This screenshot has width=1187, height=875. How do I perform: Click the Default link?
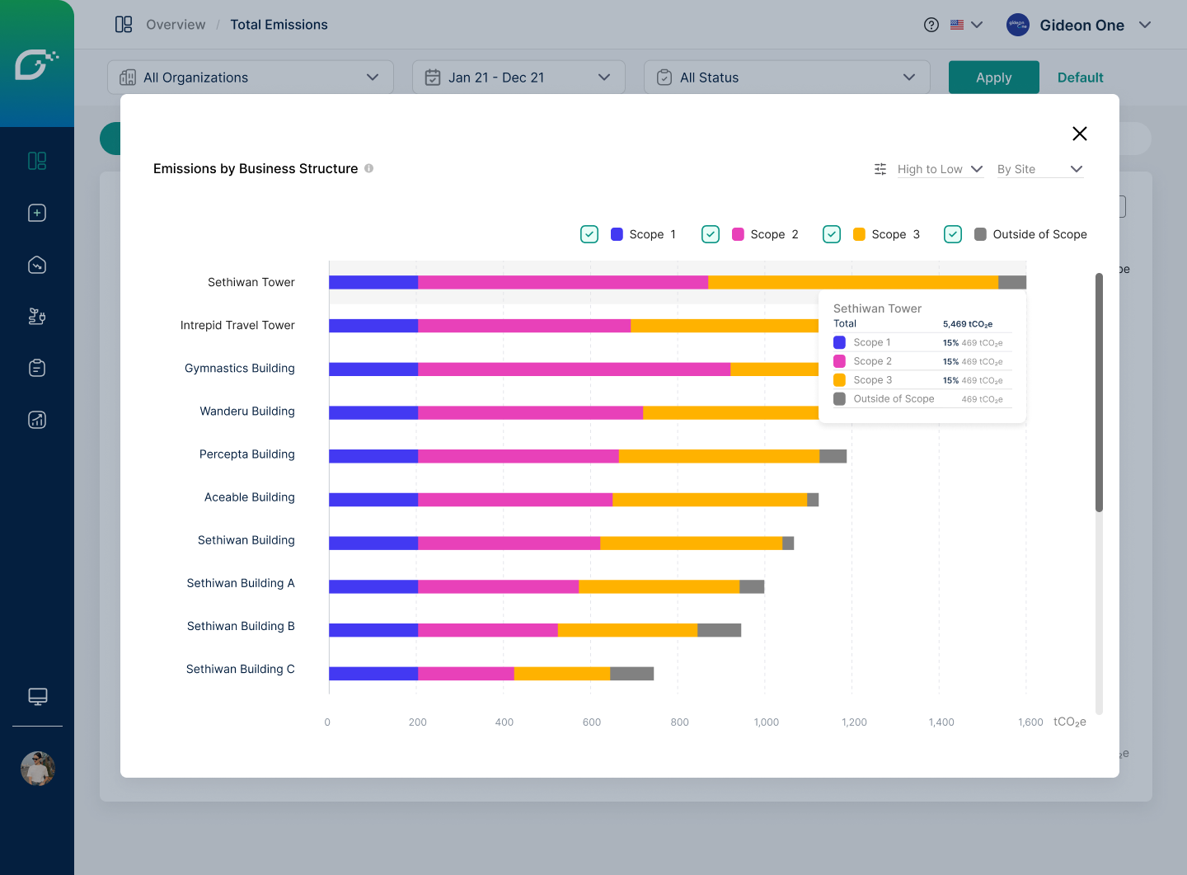tap(1080, 78)
